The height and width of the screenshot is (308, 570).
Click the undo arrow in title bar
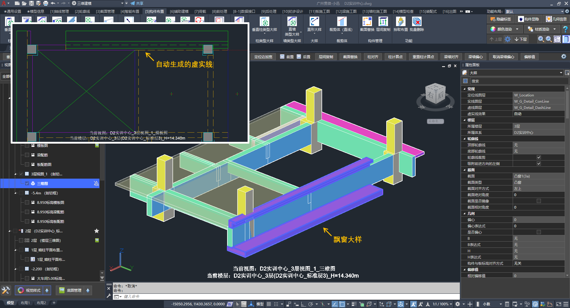coord(53,3)
